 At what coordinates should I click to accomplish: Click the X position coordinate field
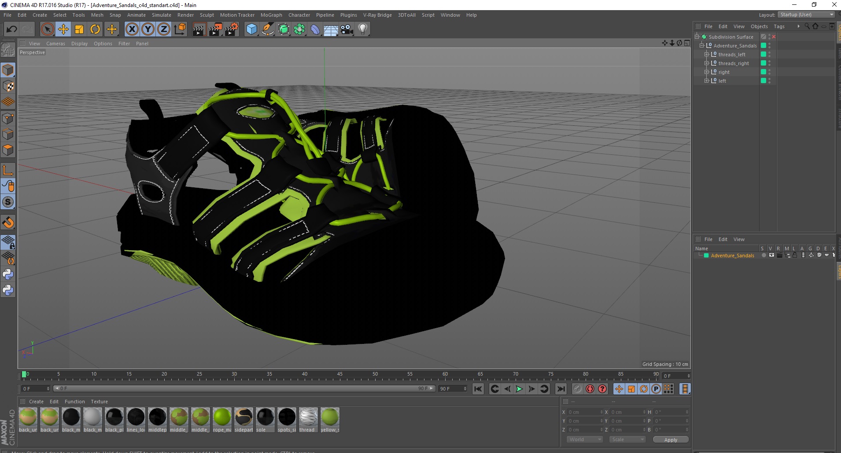pos(584,412)
